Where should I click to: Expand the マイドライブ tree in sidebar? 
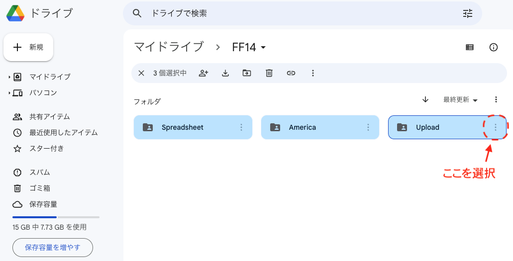[x=9, y=77]
